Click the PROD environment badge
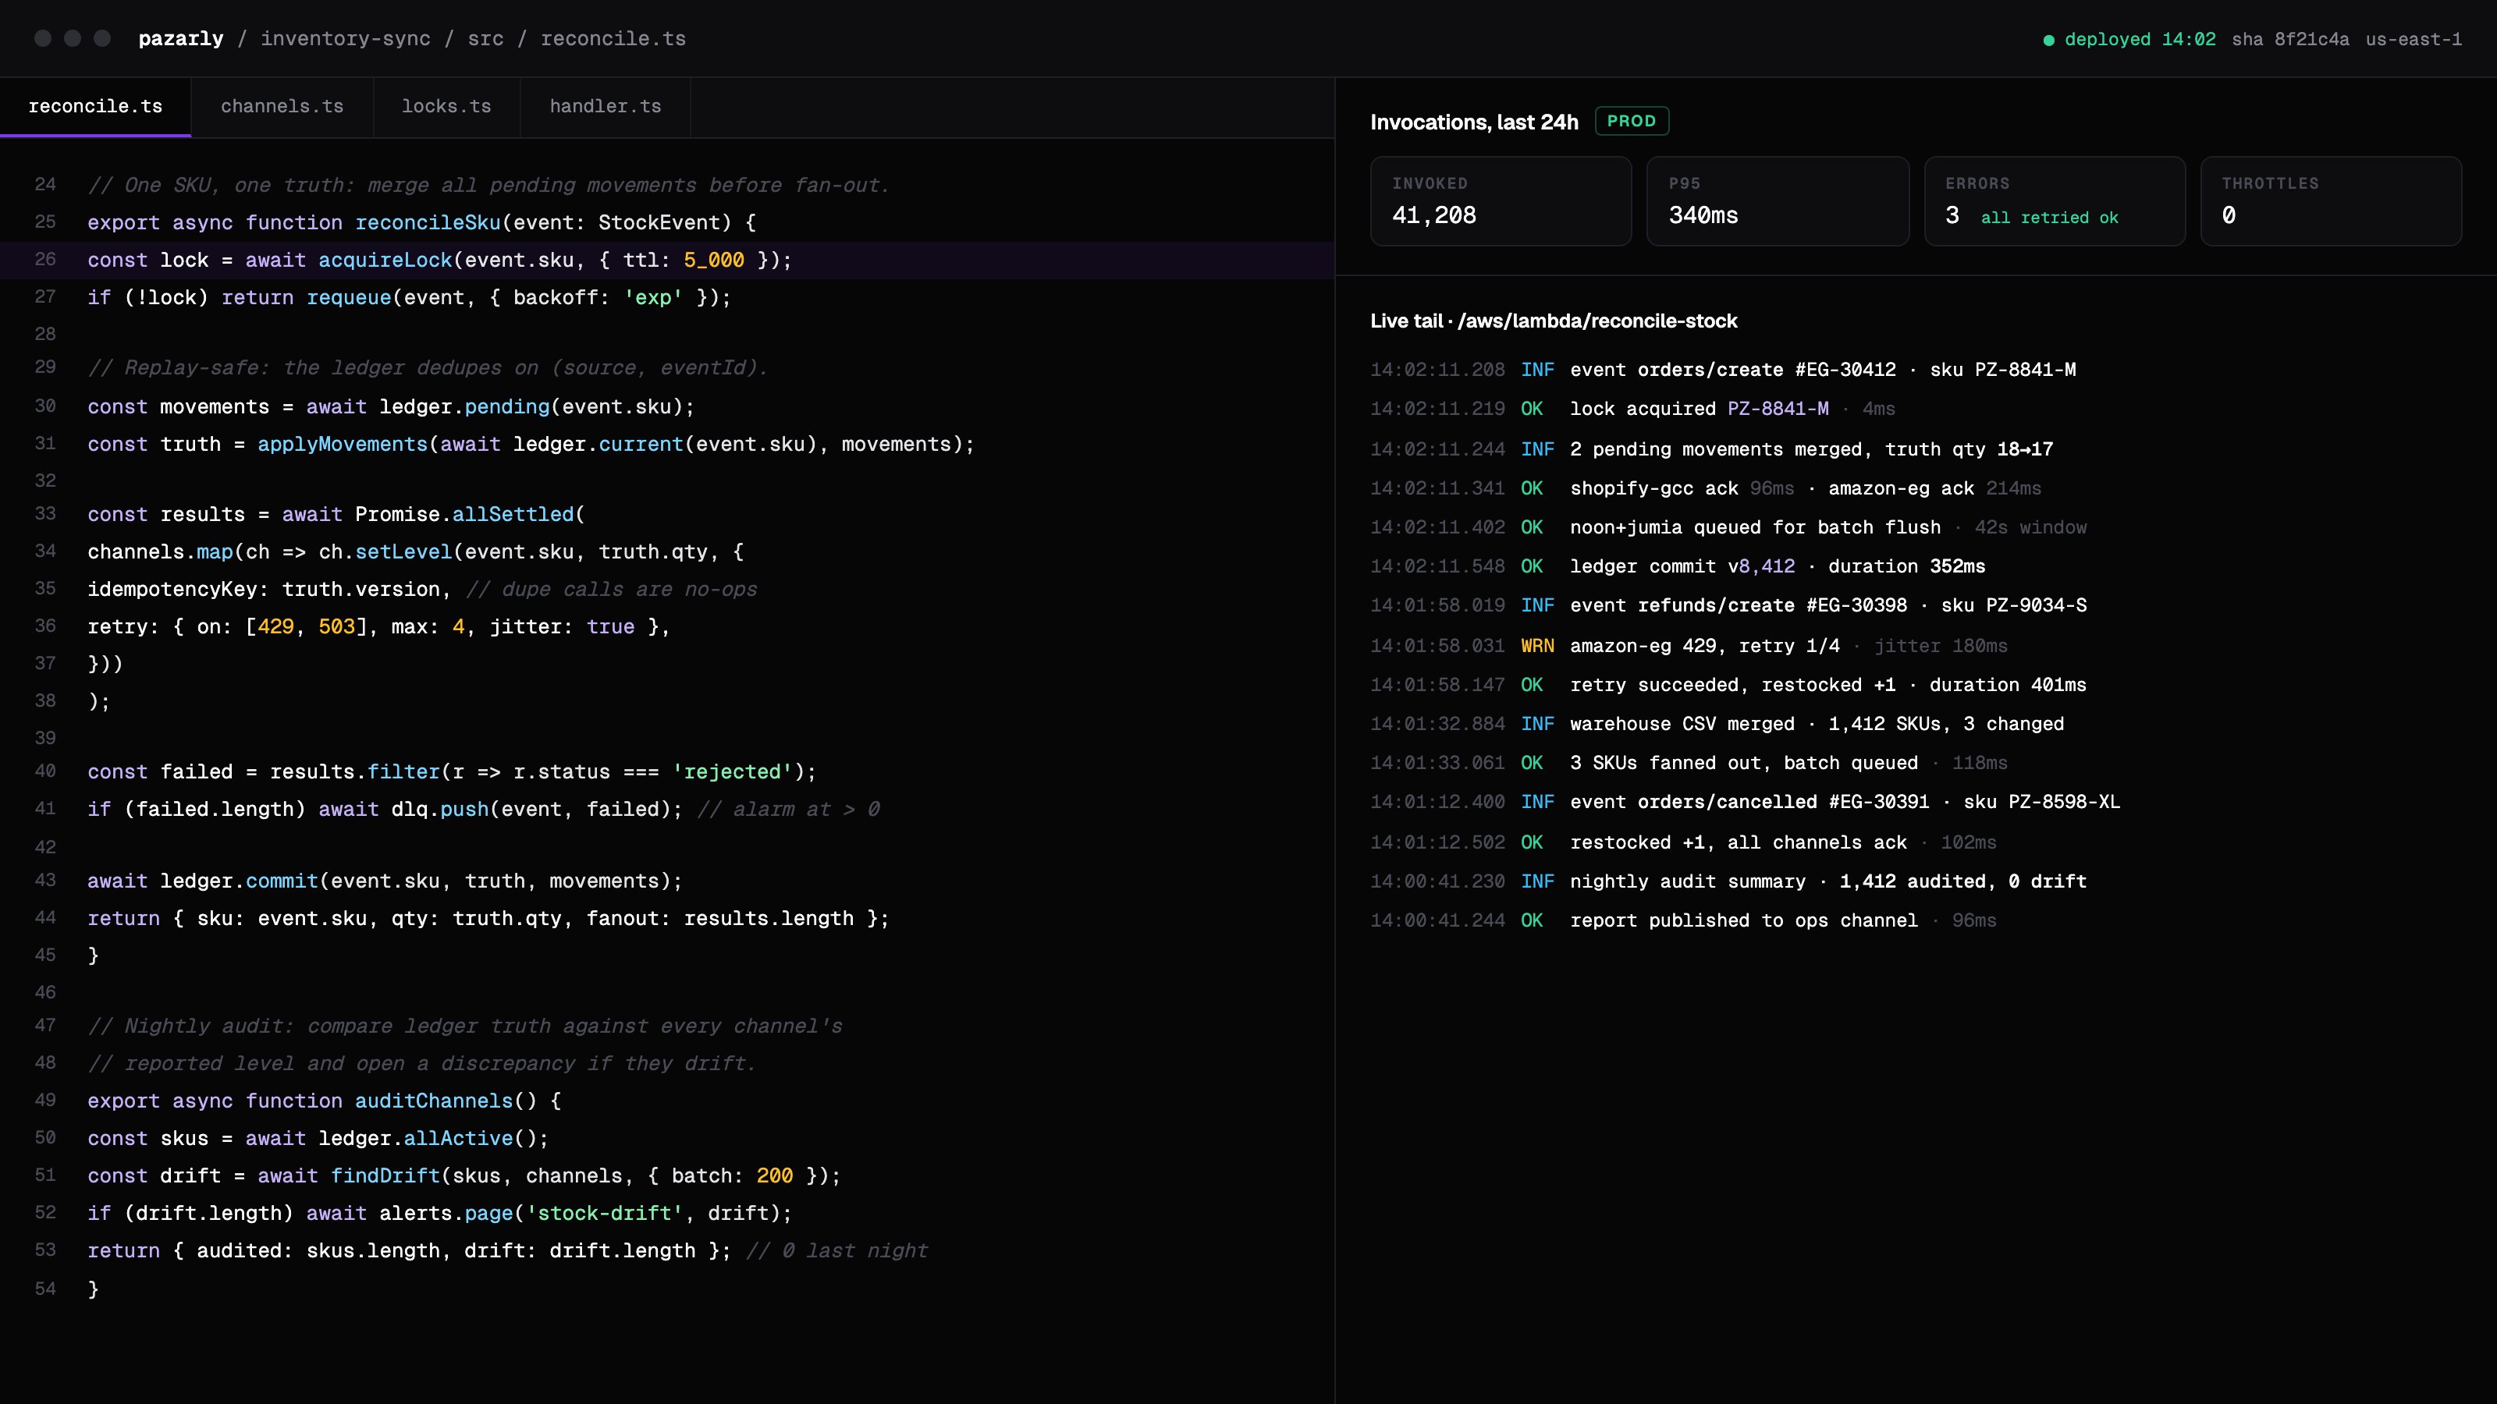 [x=1632, y=121]
